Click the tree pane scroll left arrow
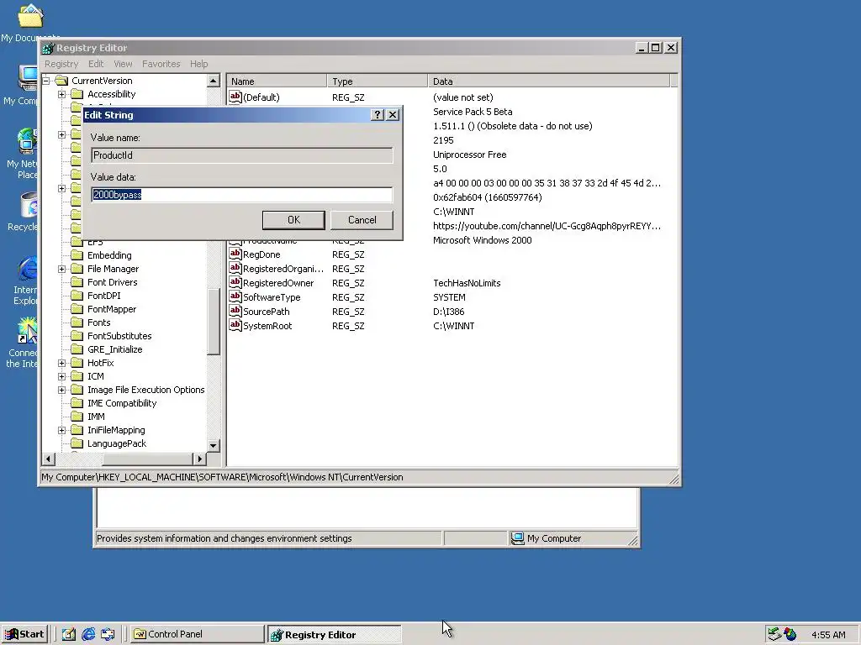 click(x=49, y=459)
